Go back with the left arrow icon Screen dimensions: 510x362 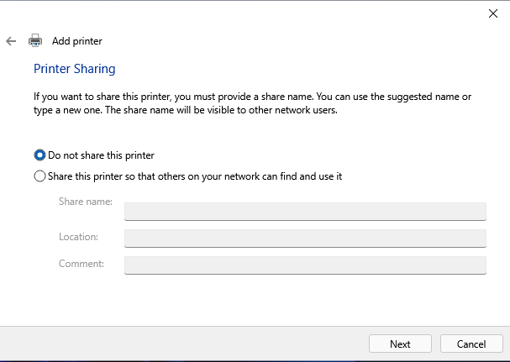click(11, 41)
